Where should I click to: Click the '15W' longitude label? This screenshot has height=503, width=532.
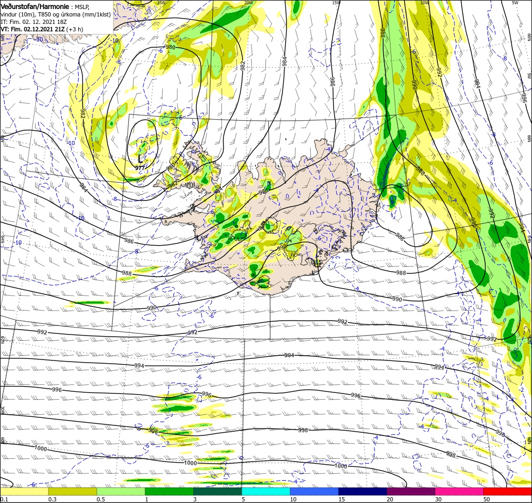[336, 3]
